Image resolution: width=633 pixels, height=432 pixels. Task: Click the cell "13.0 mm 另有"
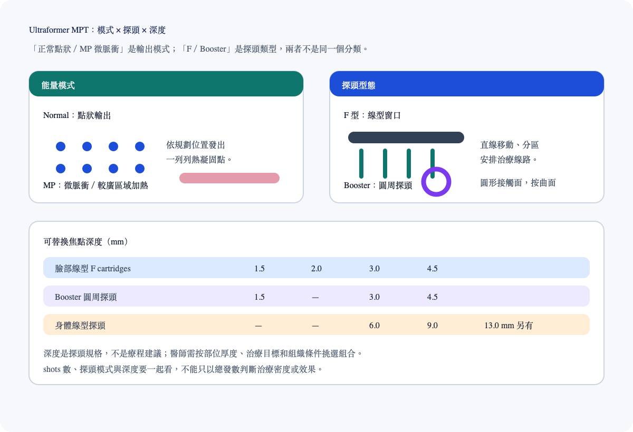pos(509,326)
